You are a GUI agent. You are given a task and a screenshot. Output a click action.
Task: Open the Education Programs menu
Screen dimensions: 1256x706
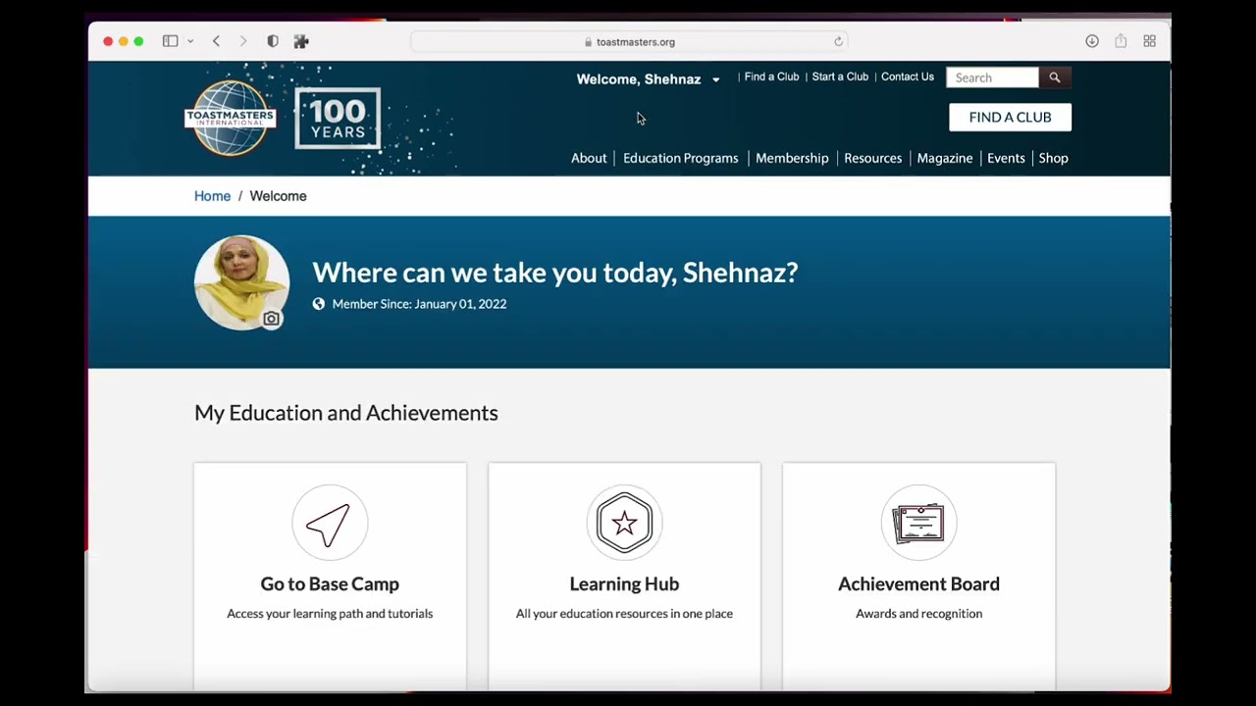pos(680,158)
